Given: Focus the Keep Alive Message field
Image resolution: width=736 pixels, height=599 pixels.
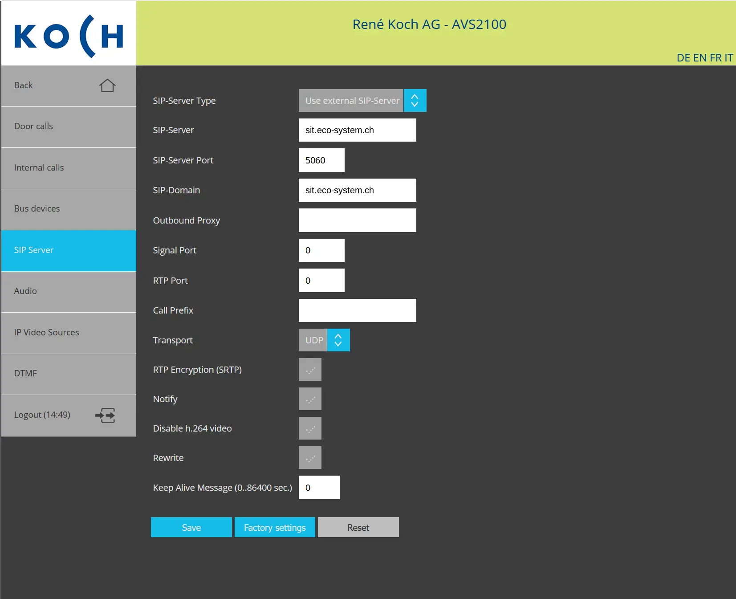Looking at the screenshot, I should tap(319, 488).
